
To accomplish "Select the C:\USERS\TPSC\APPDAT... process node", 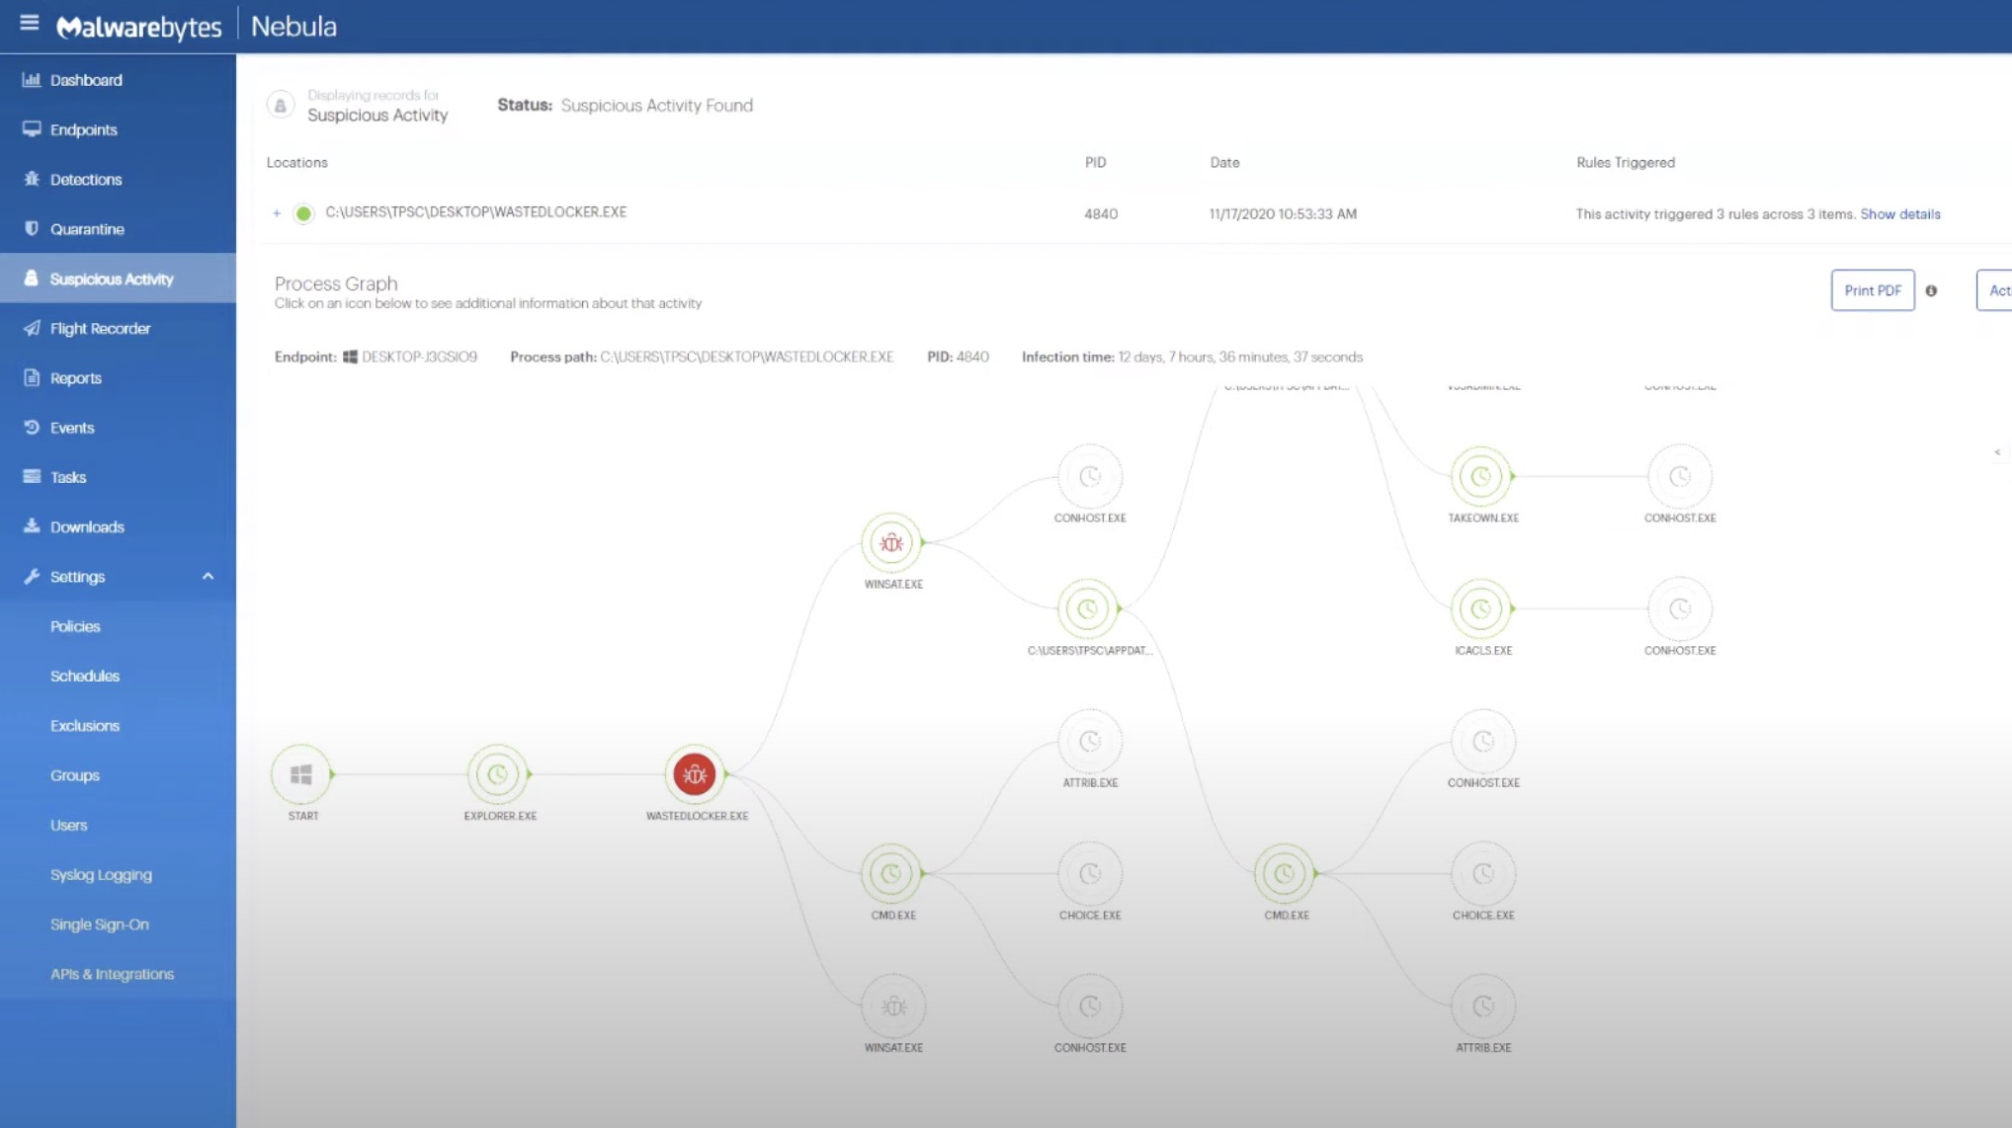I will coord(1087,609).
